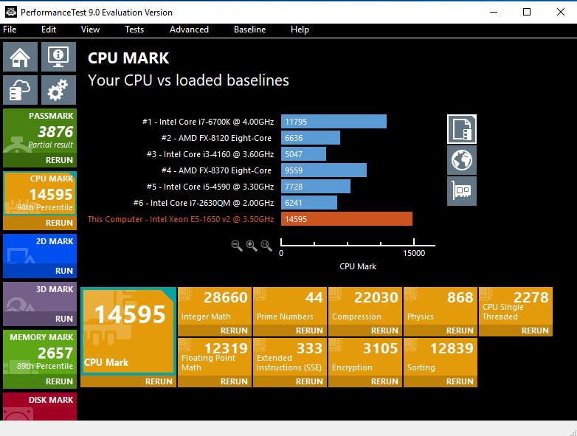This screenshot has width=577, height=436.
Task: Reset chart zoom to default
Action: [266, 246]
